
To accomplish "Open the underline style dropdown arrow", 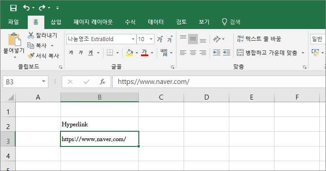I will click(98, 53).
